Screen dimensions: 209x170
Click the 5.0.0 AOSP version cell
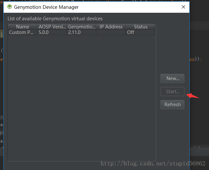point(52,32)
